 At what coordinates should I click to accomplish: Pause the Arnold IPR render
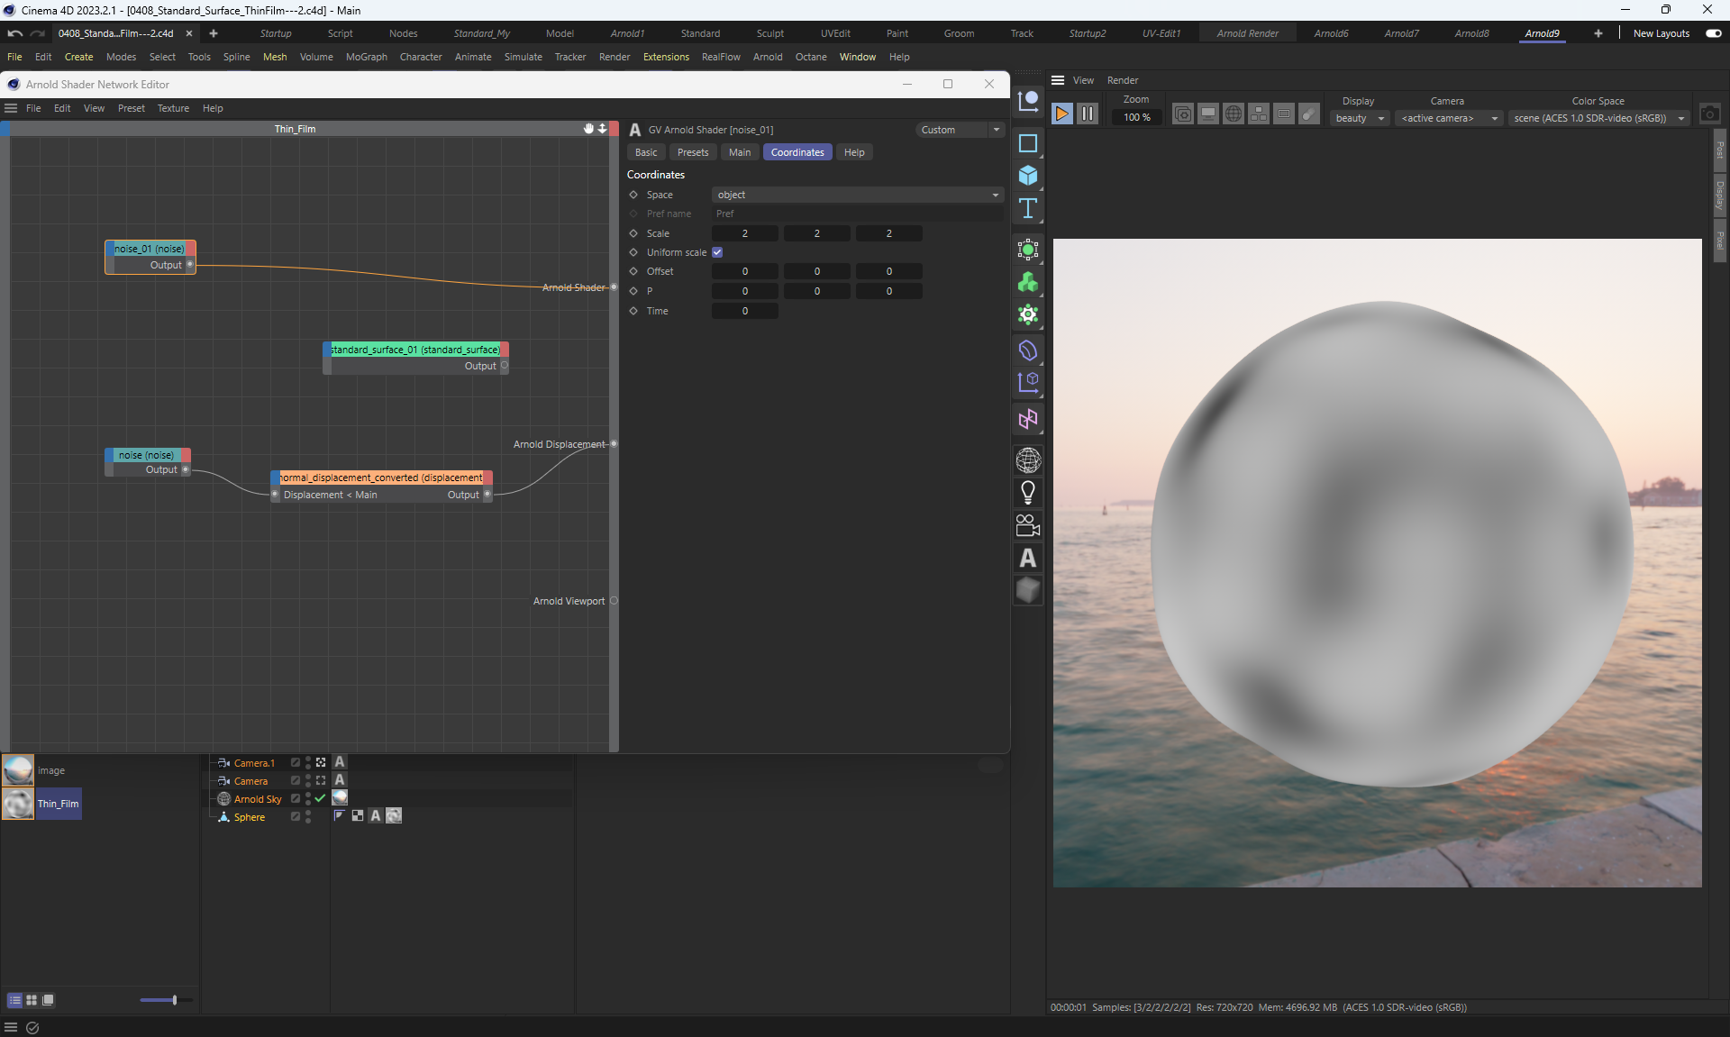(1088, 114)
